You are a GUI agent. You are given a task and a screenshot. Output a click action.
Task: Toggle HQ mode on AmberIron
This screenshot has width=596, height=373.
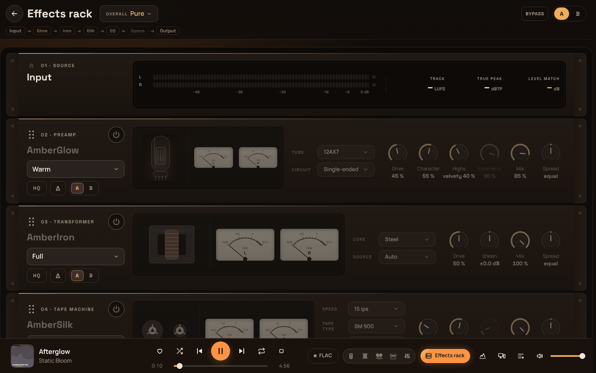click(x=37, y=276)
